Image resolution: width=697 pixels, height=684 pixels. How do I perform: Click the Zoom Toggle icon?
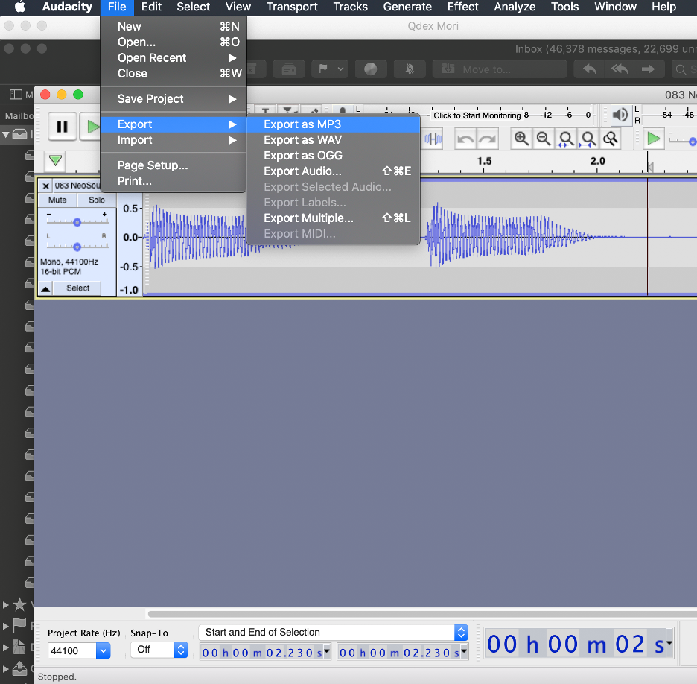click(611, 139)
